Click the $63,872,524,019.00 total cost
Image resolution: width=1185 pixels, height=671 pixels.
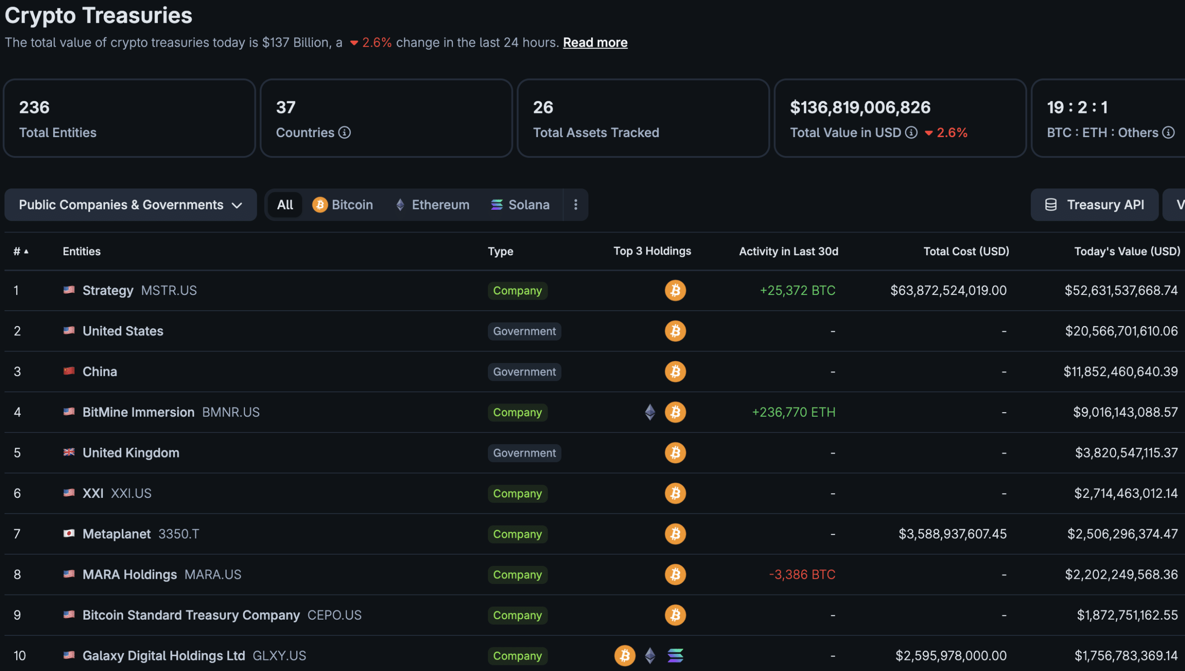(x=948, y=290)
